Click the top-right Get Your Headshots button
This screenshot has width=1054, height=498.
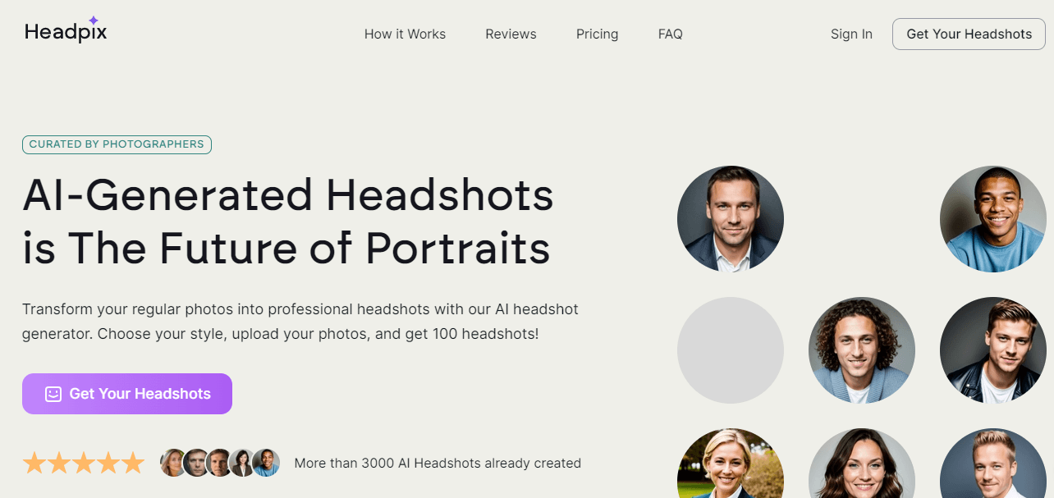969,34
